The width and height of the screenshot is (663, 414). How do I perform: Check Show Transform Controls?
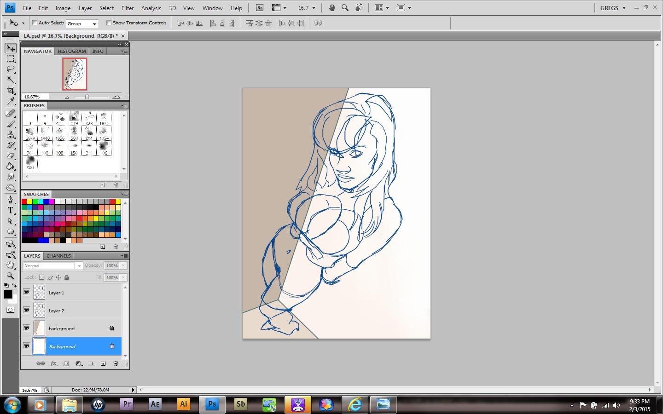click(109, 23)
